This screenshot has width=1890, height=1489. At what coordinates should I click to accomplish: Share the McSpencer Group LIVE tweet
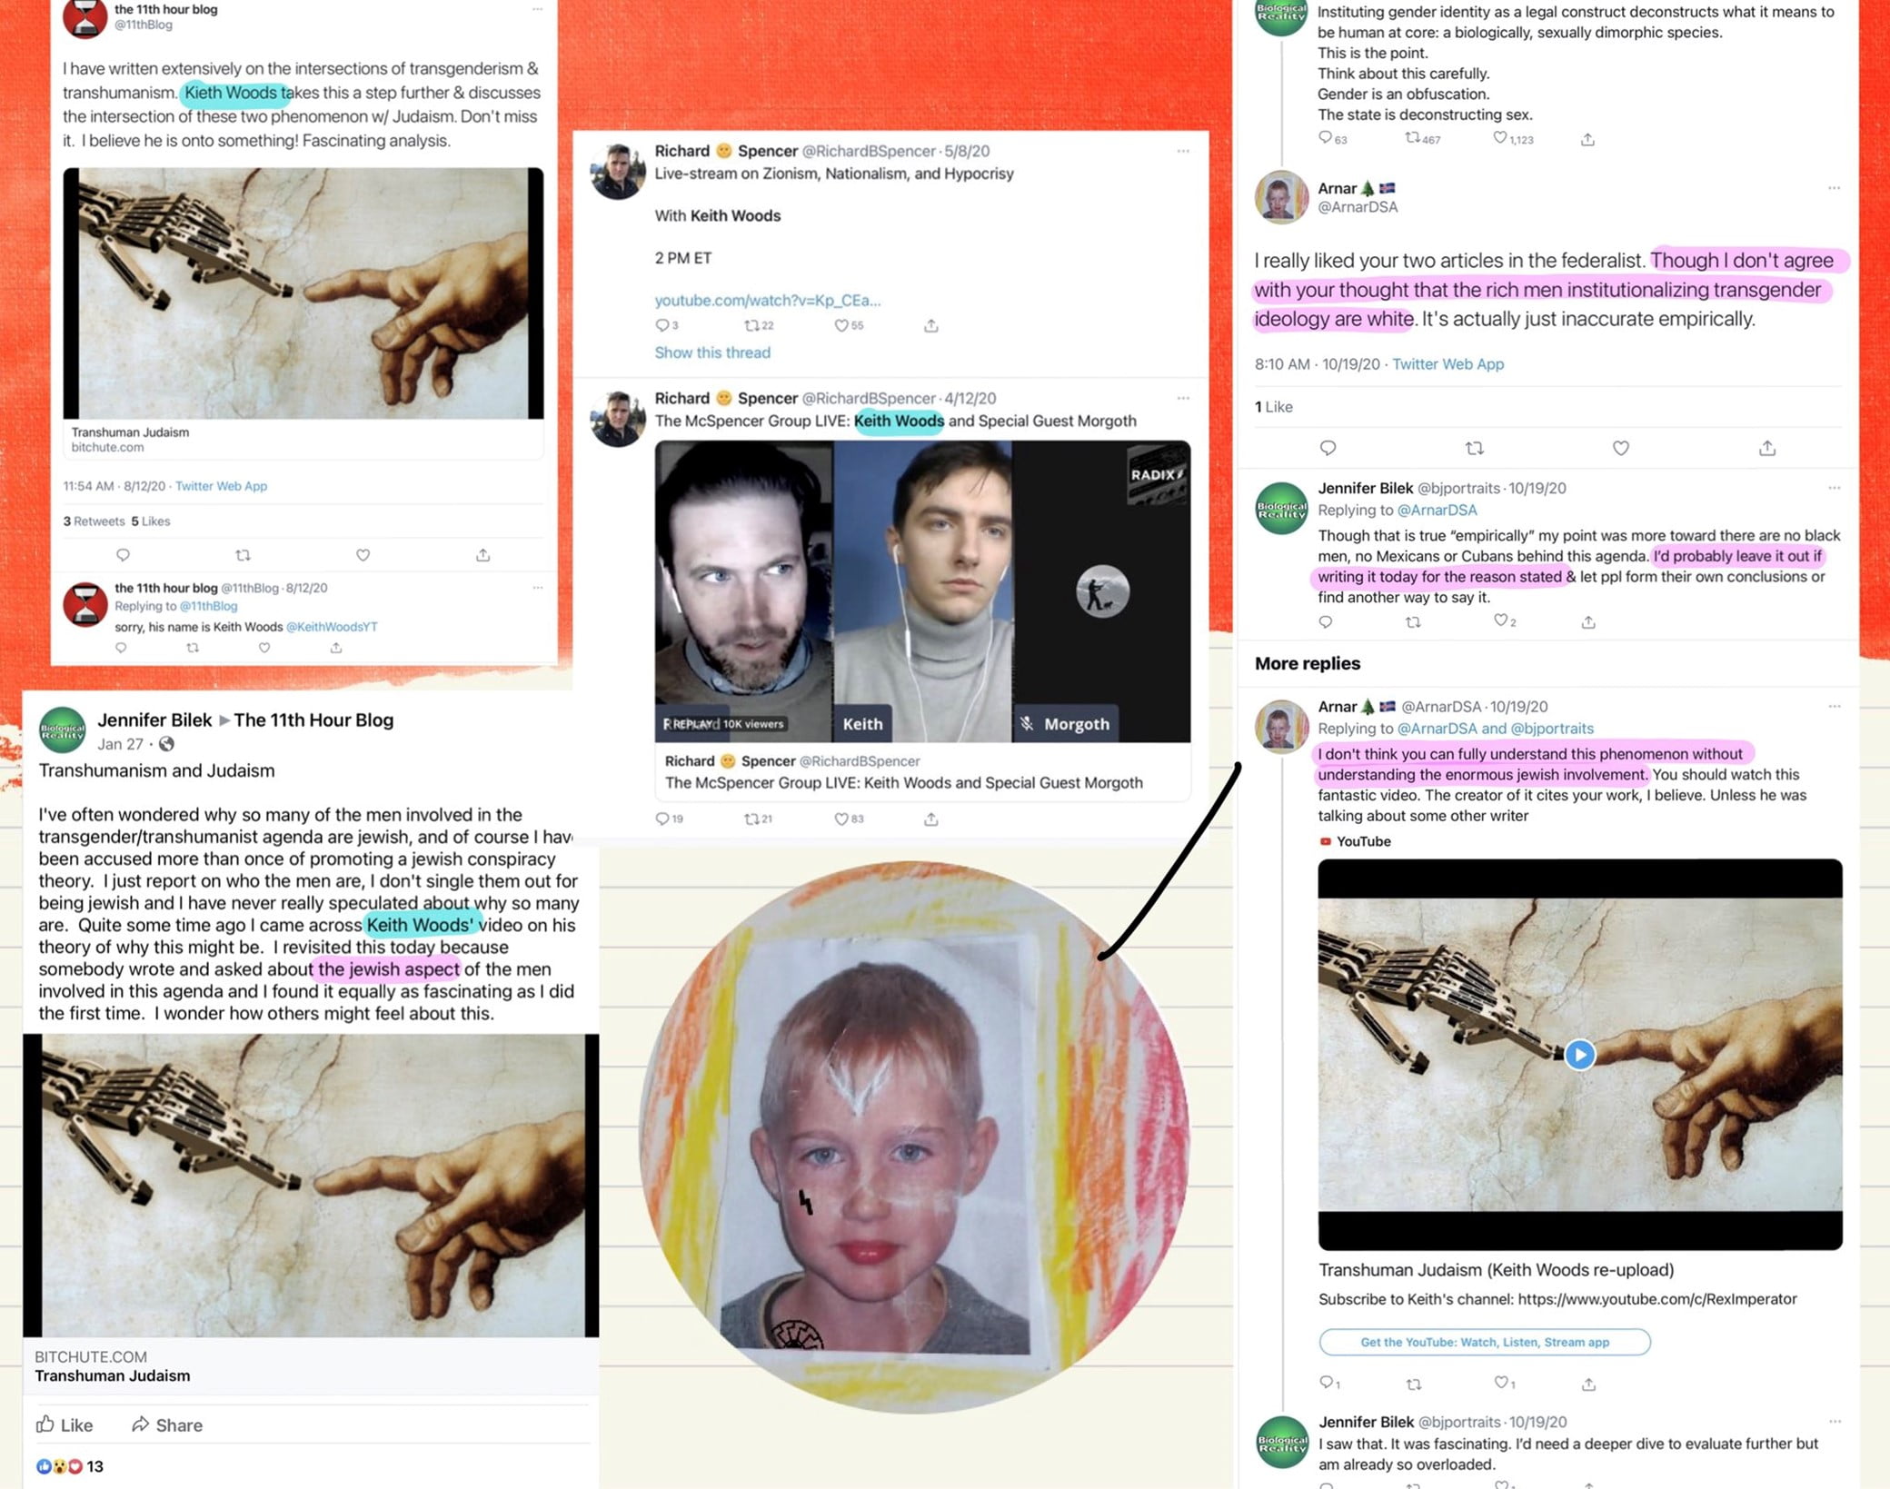pyautogui.click(x=931, y=819)
